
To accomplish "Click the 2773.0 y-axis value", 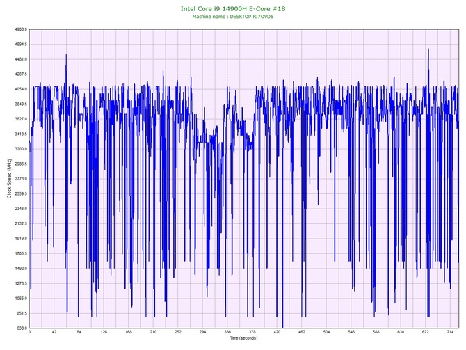I will tap(21, 179).
